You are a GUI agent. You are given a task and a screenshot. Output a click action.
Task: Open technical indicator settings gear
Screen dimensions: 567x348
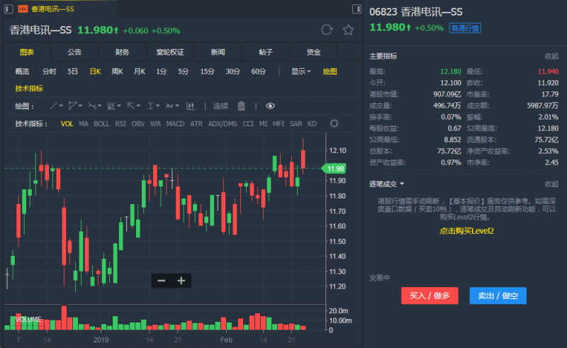pyautogui.click(x=334, y=123)
